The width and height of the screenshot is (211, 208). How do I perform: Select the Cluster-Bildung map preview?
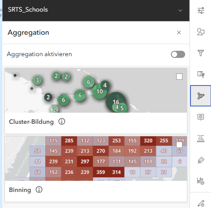96,90
